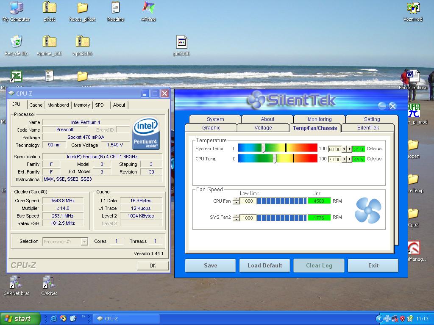
Task: Decrease CPU Temp limit with left arrow
Action: click(344, 159)
